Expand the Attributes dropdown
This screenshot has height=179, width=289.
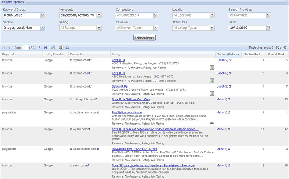pos(212,28)
